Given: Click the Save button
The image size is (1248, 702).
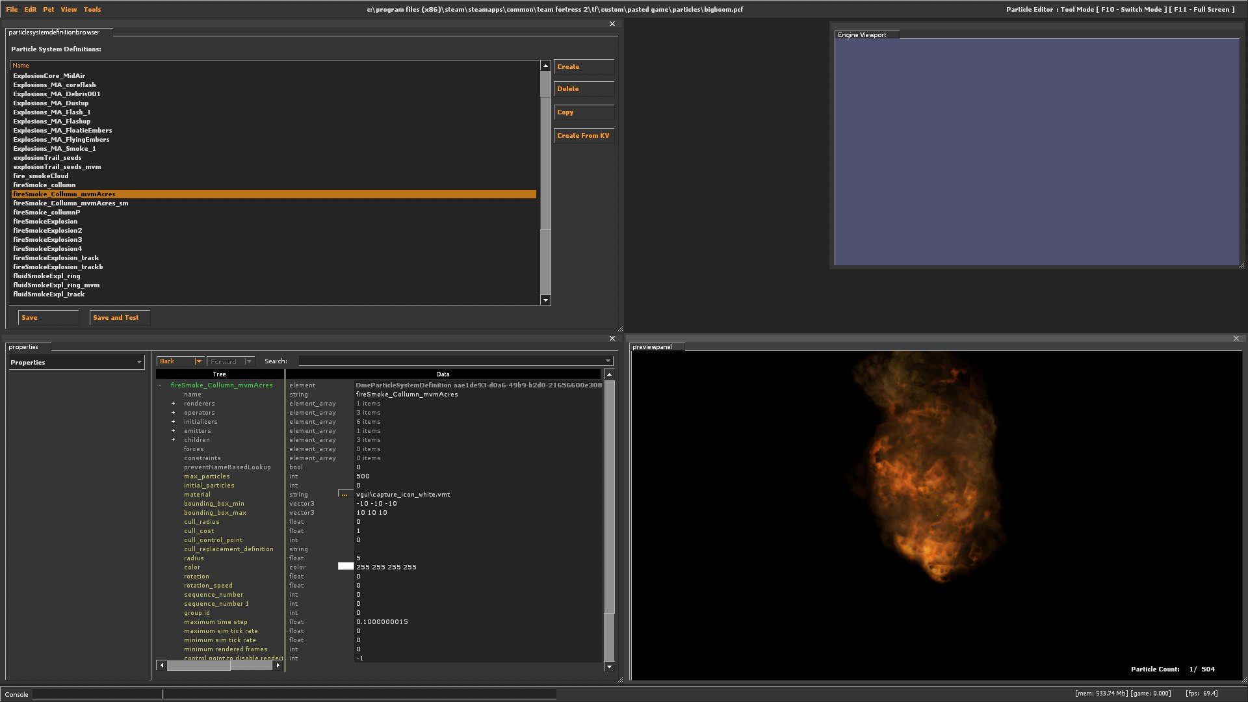Looking at the screenshot, I should click(x=48, y=318).
